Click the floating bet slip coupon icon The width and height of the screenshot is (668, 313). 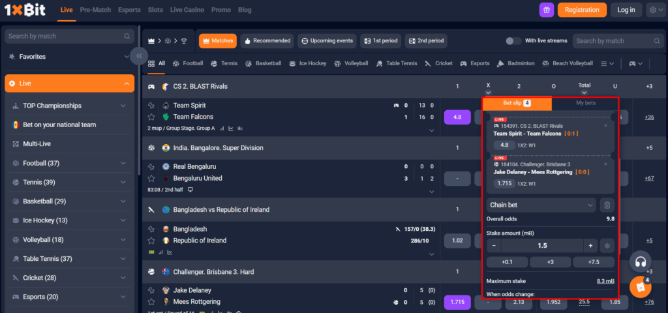tap(641, 287)
